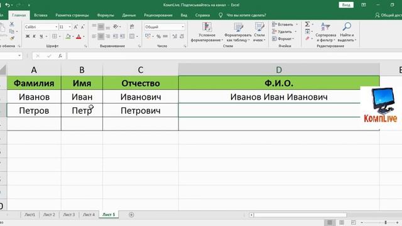This screenshot has height=226, width=402.
Task: Open Условное форматирование menu
Action: click(x=207, y=32)
